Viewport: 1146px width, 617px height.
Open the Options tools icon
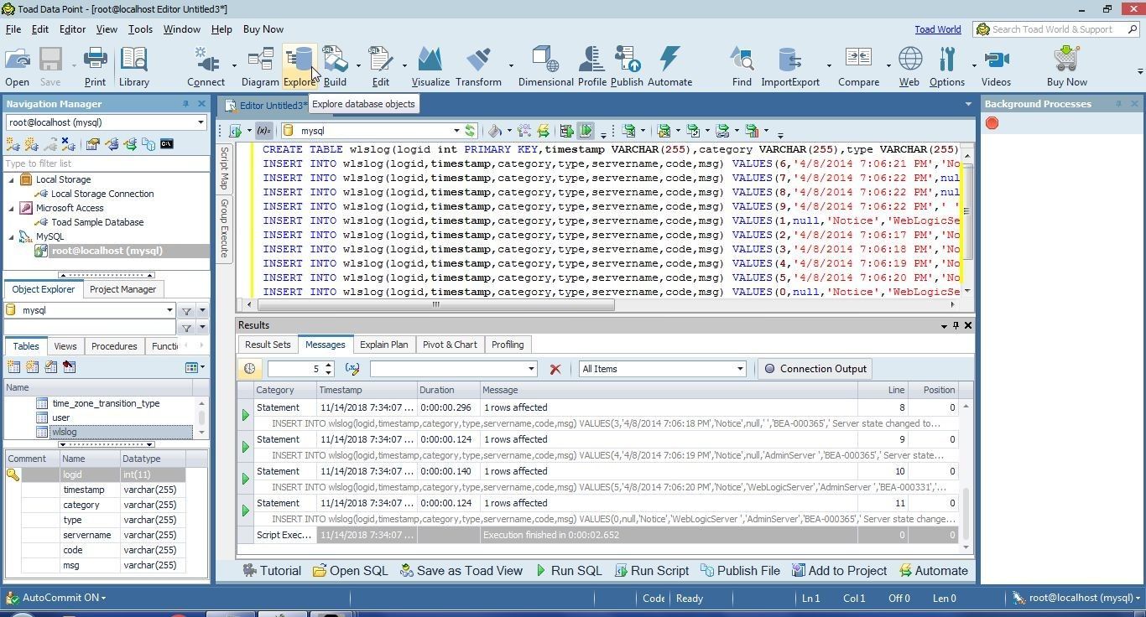[947, 66]
